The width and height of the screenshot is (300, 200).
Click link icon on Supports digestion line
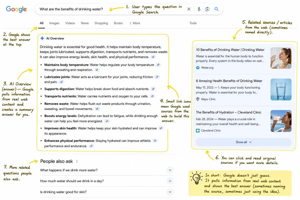(x=153, y=89)
